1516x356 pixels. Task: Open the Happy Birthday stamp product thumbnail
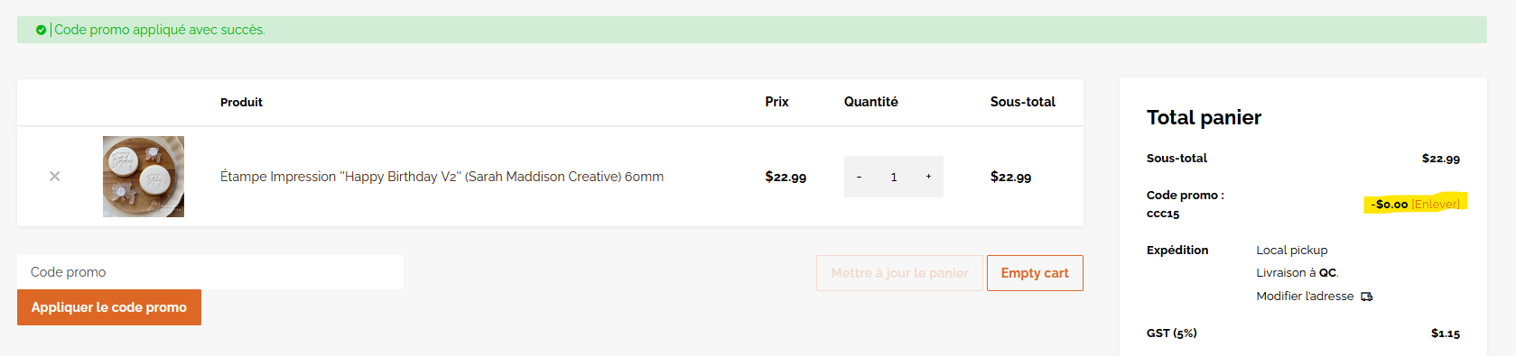click(144, 177)
